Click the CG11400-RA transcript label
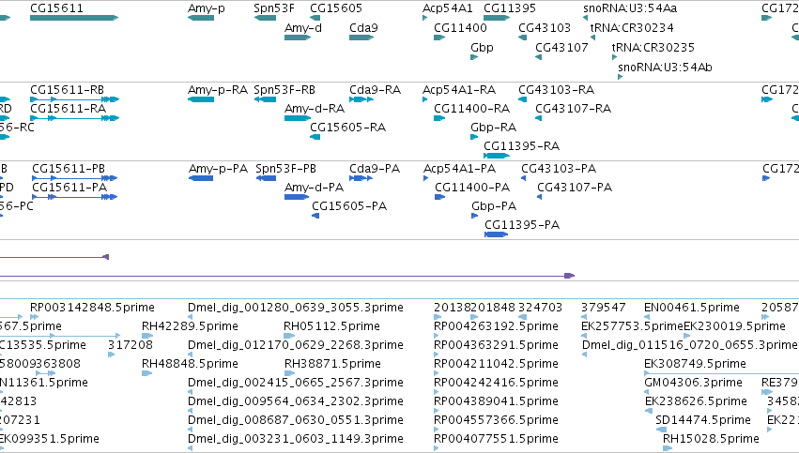The width and height of the screenshot is (799, 453). pyautogui.click(x=471, y=109)
